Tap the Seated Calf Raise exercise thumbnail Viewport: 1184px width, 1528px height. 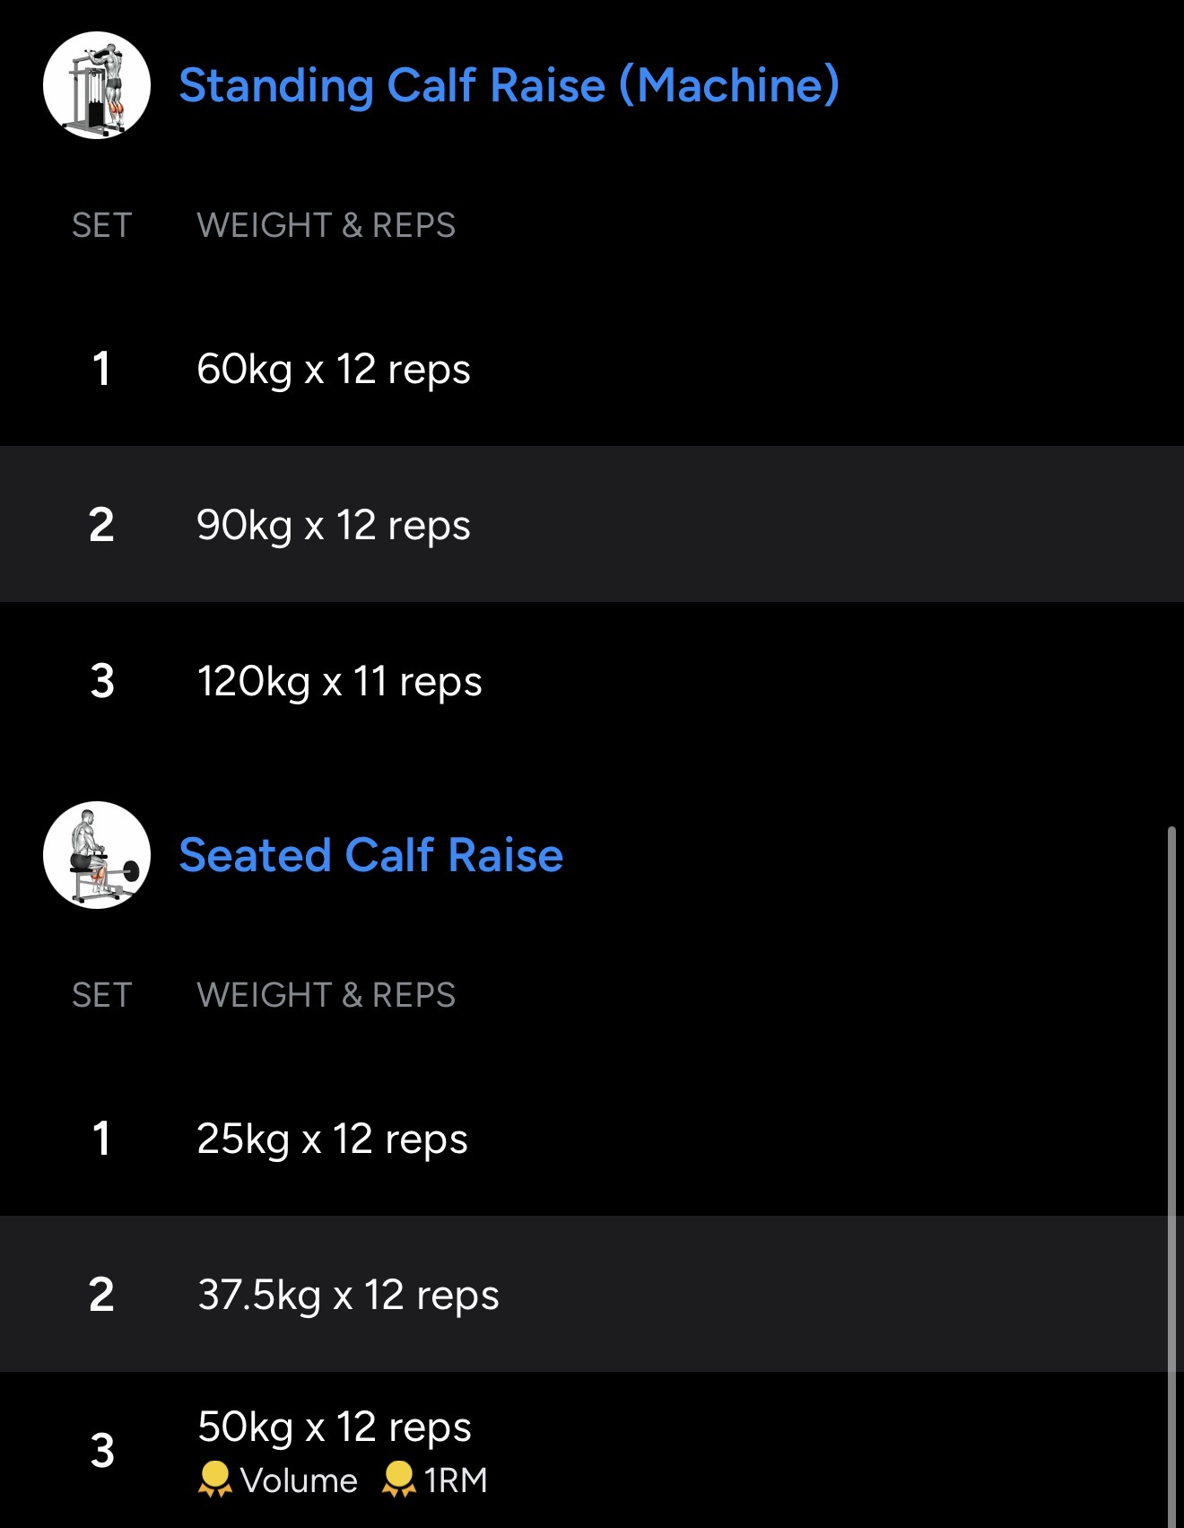97,855
